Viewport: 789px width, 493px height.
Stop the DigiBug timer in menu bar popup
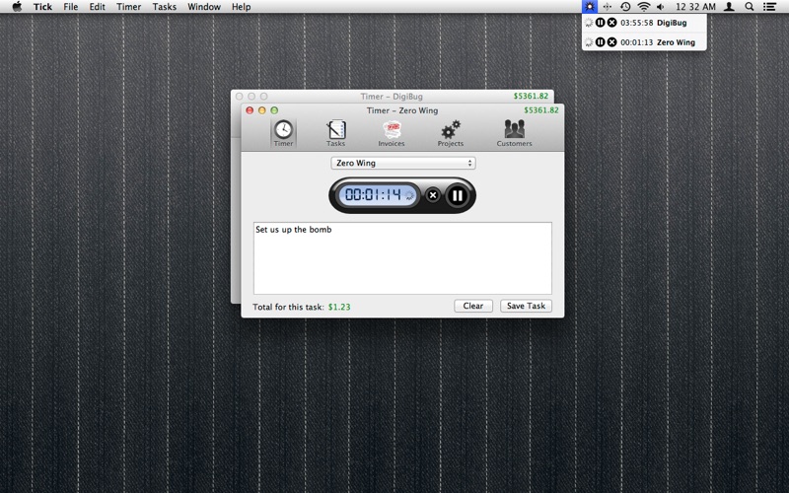click(x=611, y=23)
